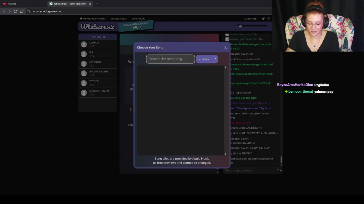
Task: Close the Whatsamusic browser tab
Action: point(90,4)
